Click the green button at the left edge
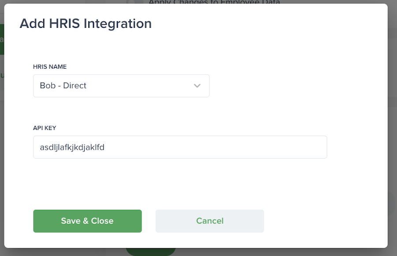This screenshot has width=397, height=256. [2, 40]
